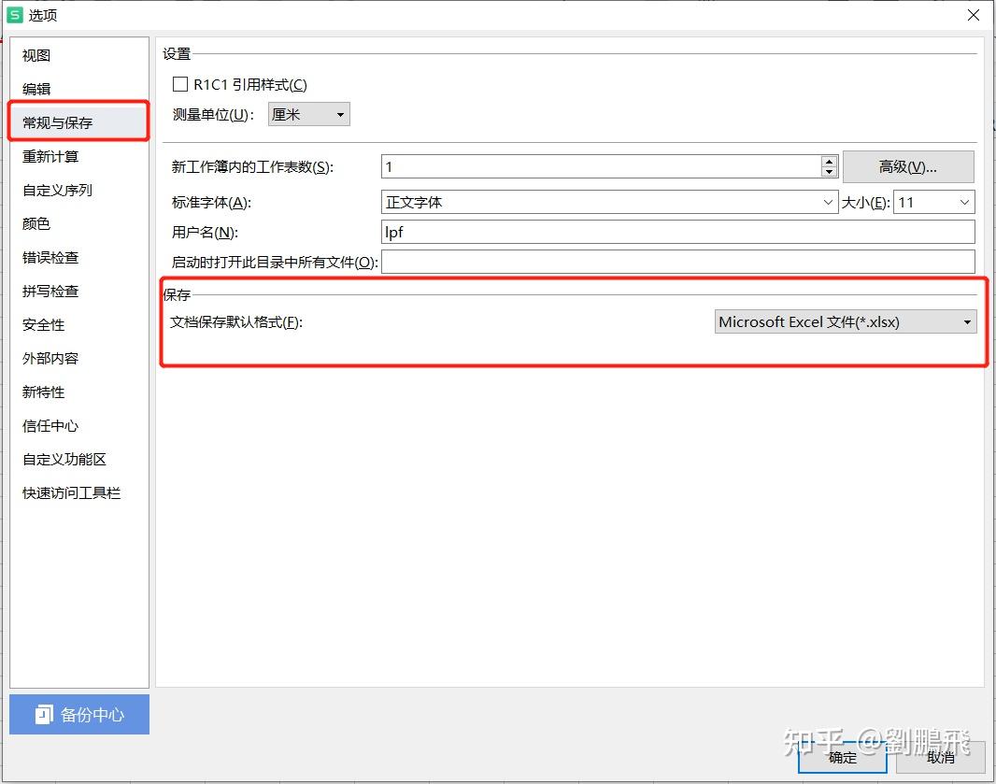This screenshot has height=784, width=996.
Task: Open the 备份中心 (Backup Center) panel
Action: (x=78, y=713)
